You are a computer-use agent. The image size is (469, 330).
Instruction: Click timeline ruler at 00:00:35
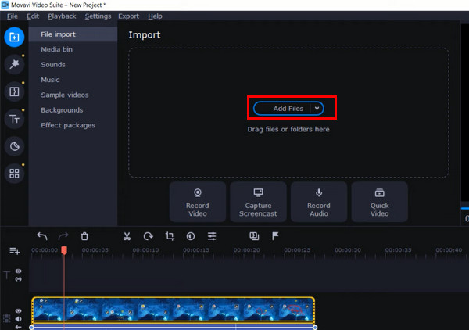[x=398, y=250]
